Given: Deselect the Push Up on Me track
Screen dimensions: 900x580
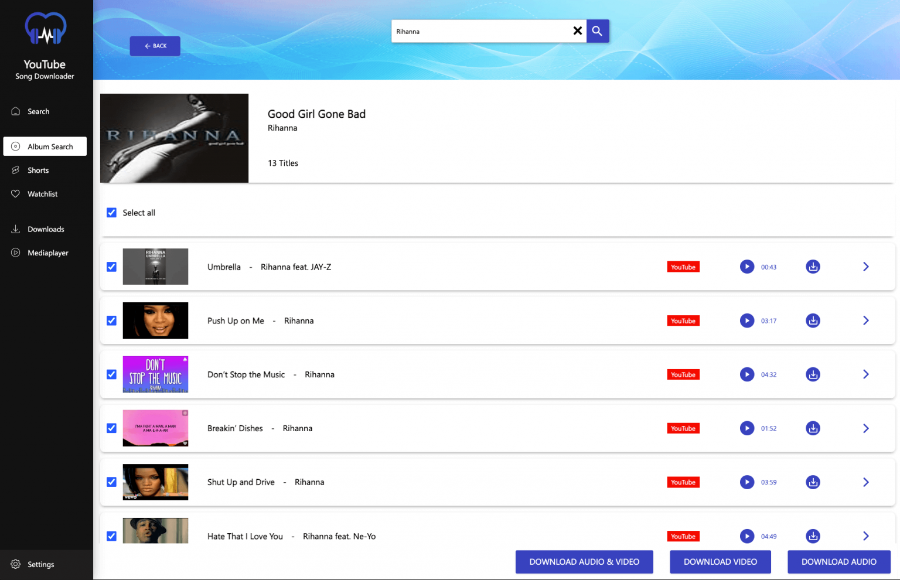Looking at the screenshot, I should pyautogui.click(x=111, y=320).
